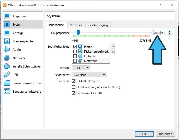The height and width of the screenshot is (140, 179).
Task: Open Audio speaker icon
Action: 7,49
